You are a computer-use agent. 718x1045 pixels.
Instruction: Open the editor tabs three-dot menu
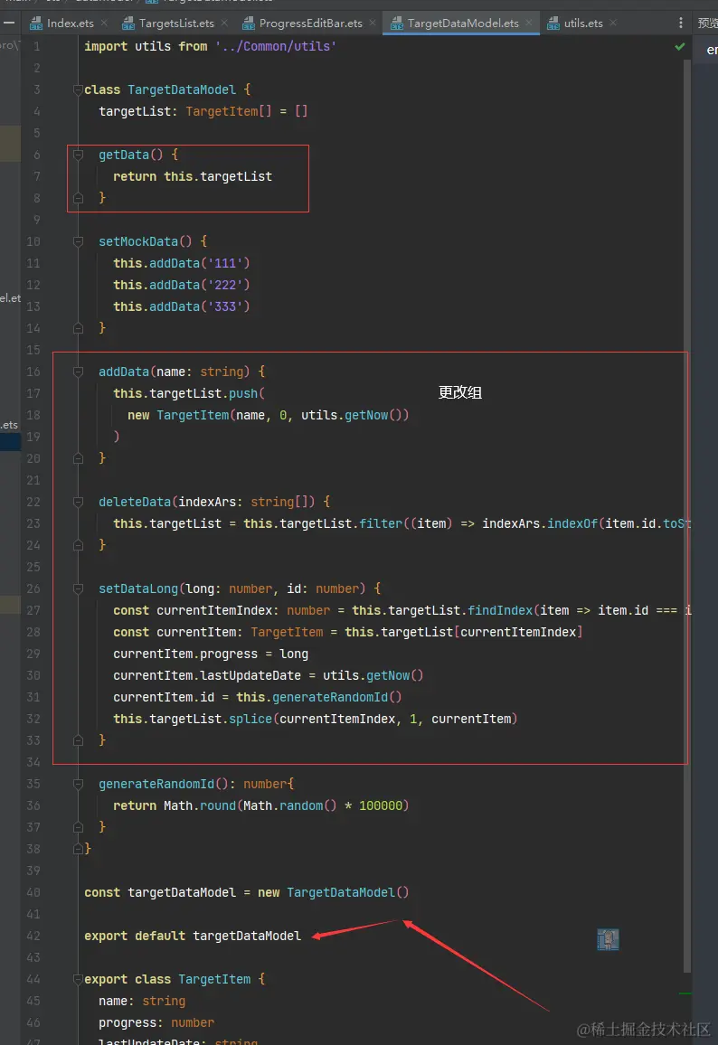pos(681,24)
